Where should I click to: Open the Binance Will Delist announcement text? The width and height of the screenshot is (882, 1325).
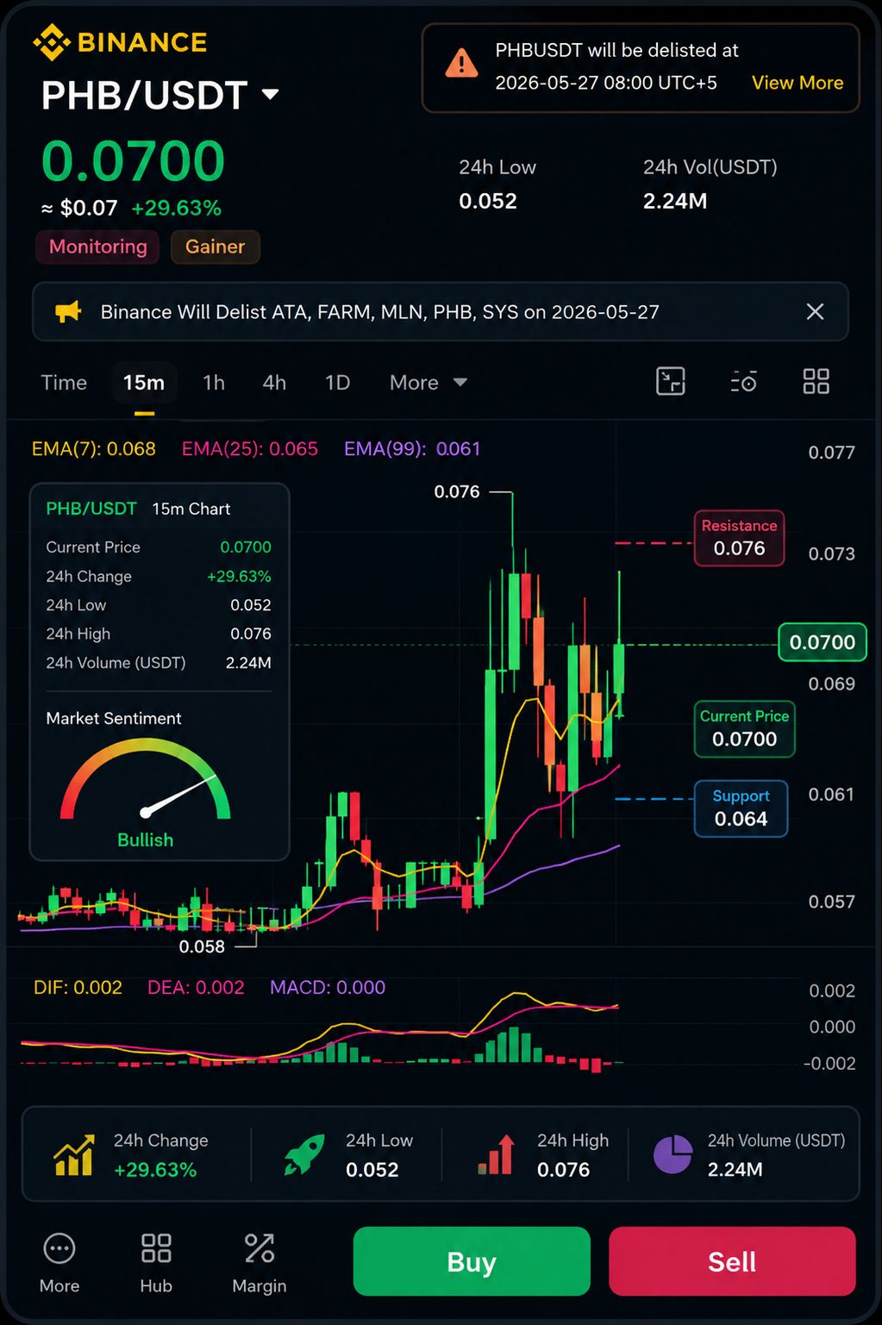(x=379, y=312)
